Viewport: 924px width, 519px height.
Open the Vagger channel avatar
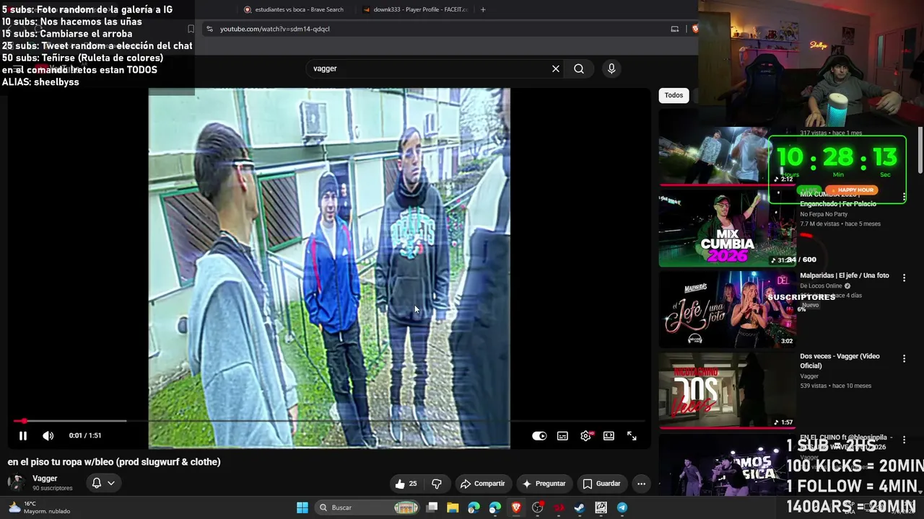pyautogui.click(x=15, y=483)
